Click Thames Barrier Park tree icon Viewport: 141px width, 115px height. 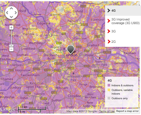click(x=100, y=58)
